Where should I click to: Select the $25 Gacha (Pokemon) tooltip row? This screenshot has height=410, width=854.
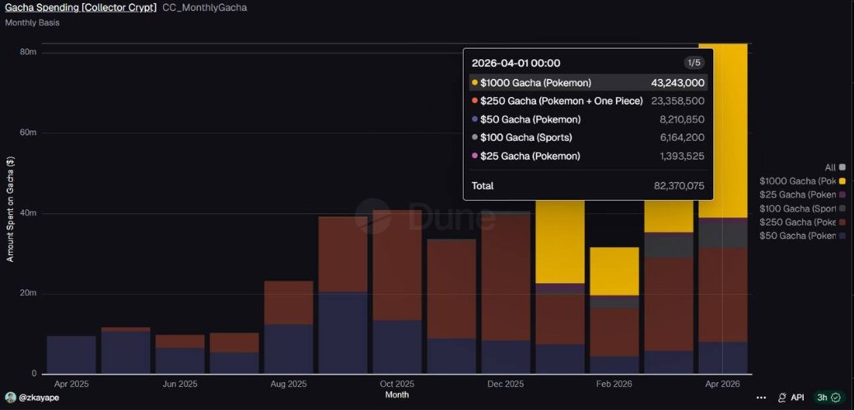(588, 156)
